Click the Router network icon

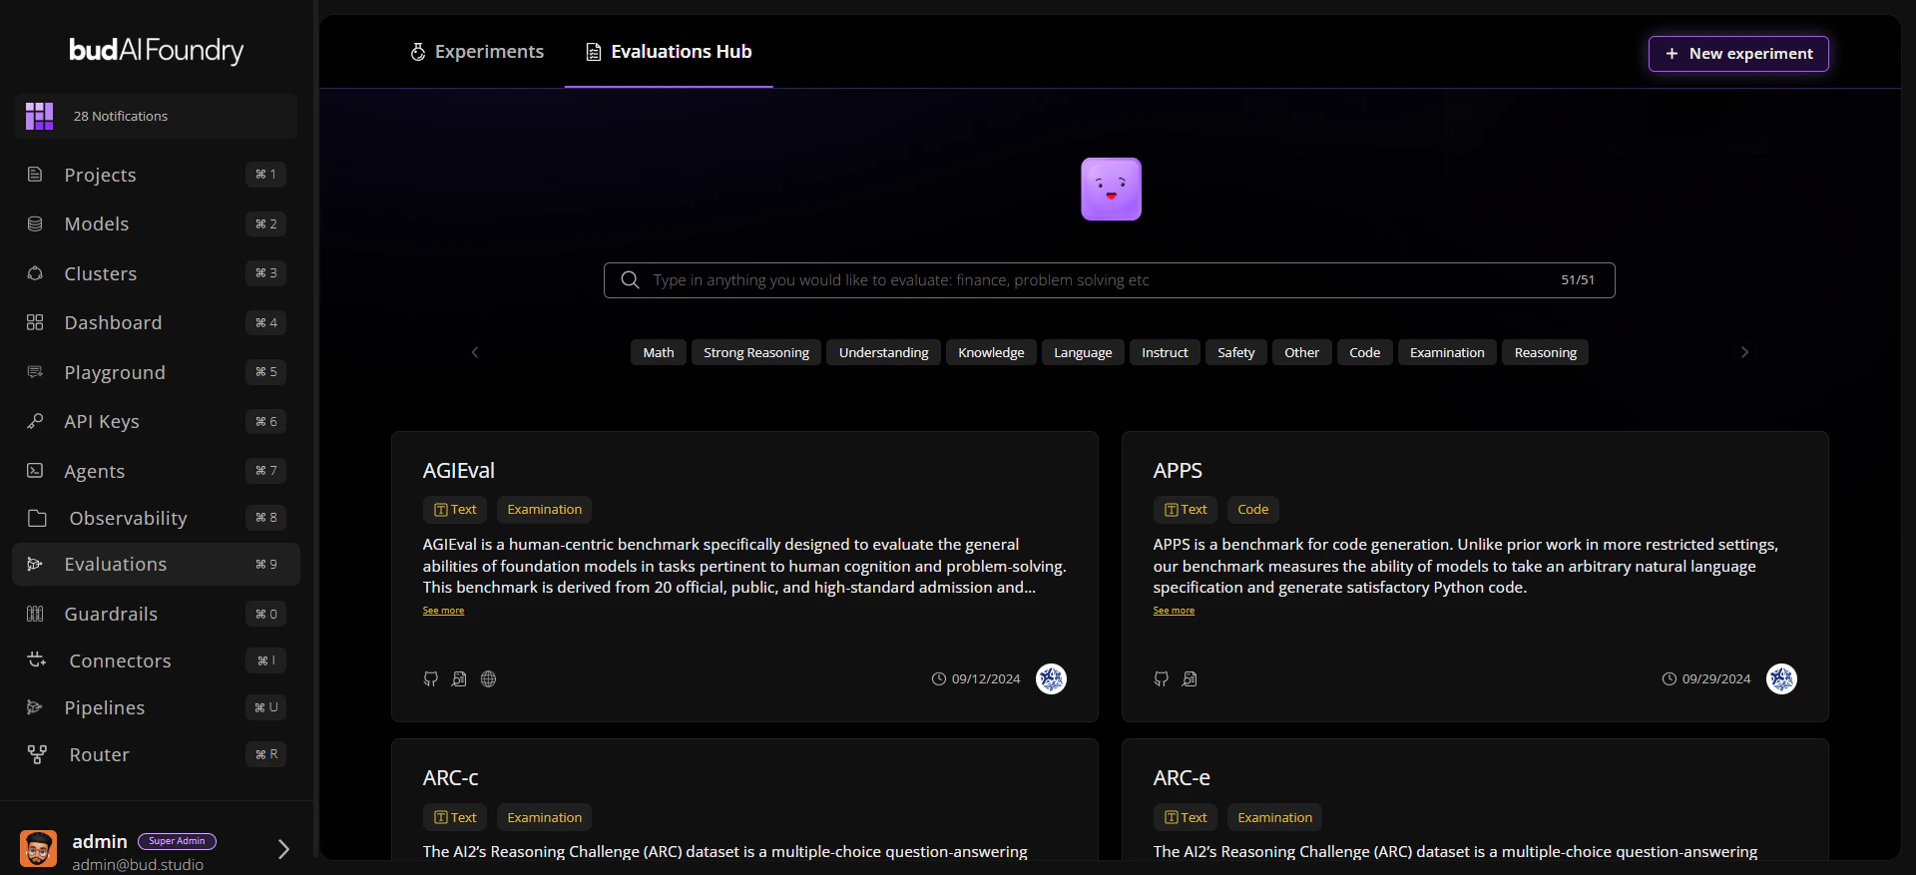click(37, 754)
